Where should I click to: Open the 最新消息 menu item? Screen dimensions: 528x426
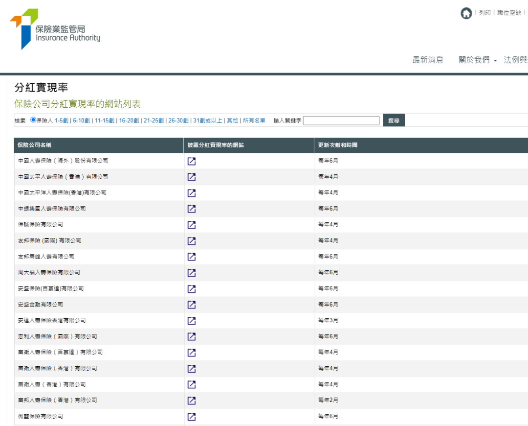click(428, 60)
